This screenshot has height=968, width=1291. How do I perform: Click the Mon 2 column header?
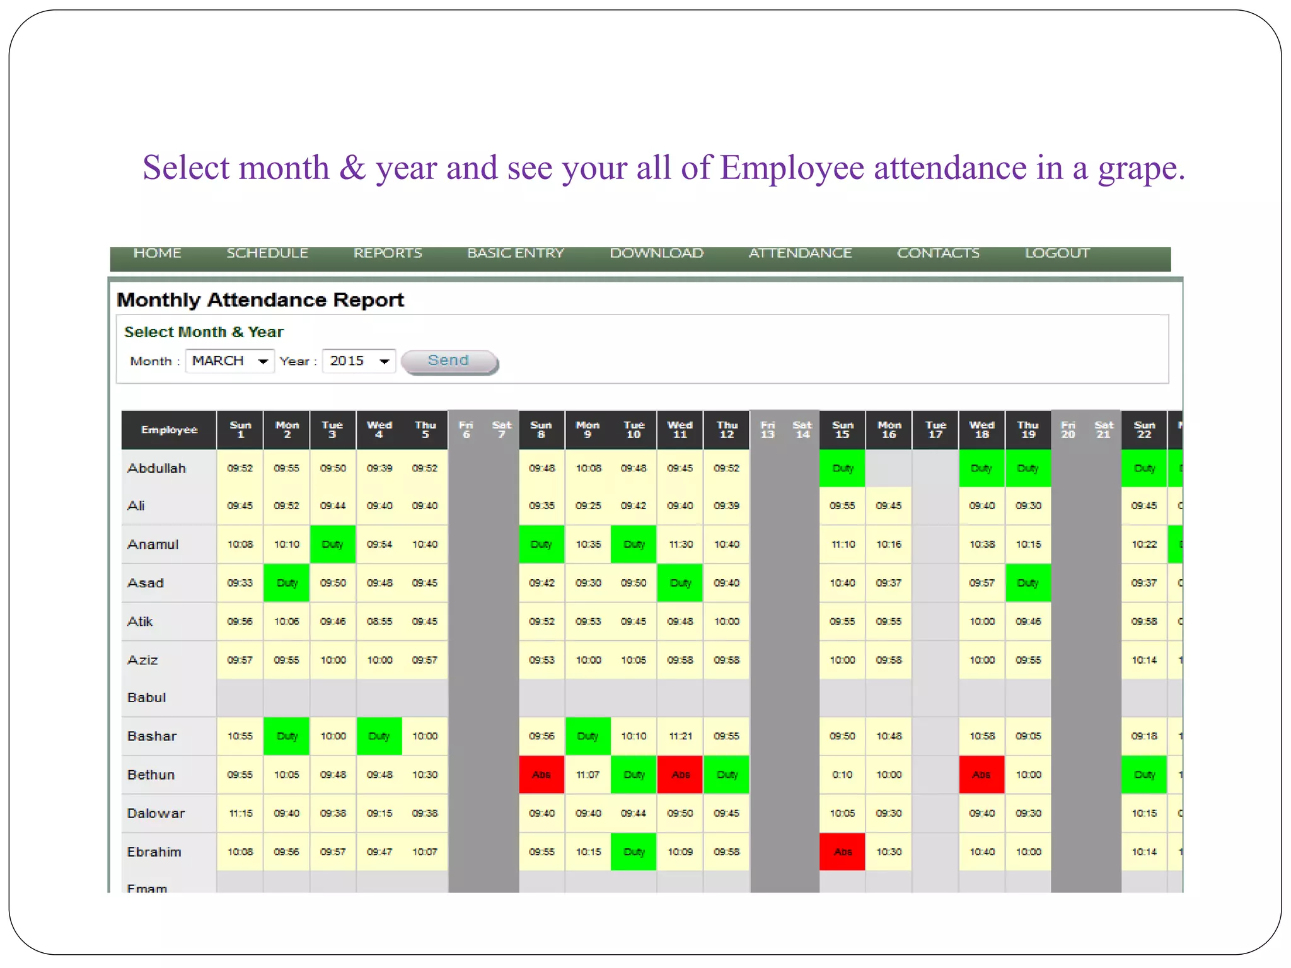point(287,430)
